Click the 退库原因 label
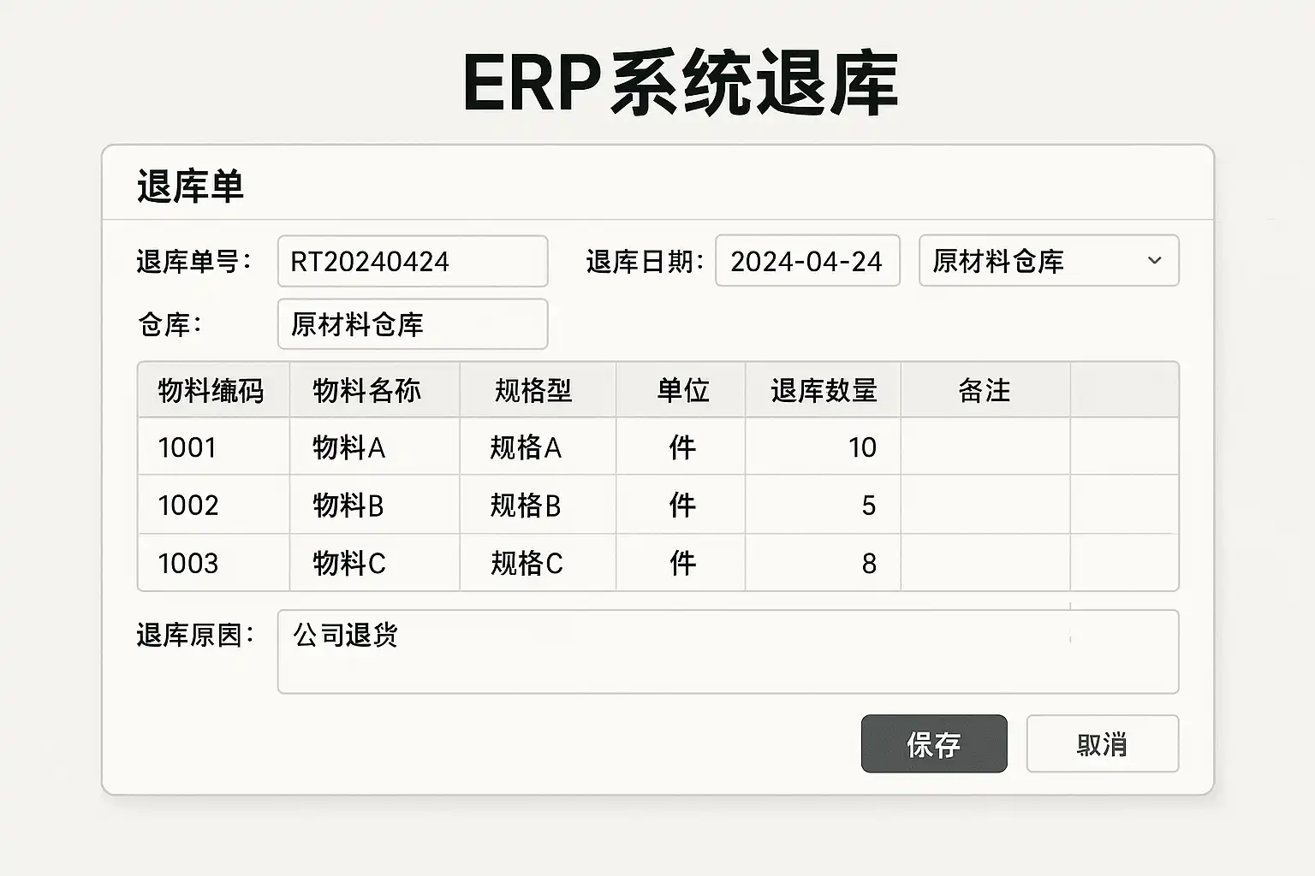1315x876 pixels. (196, 635)
